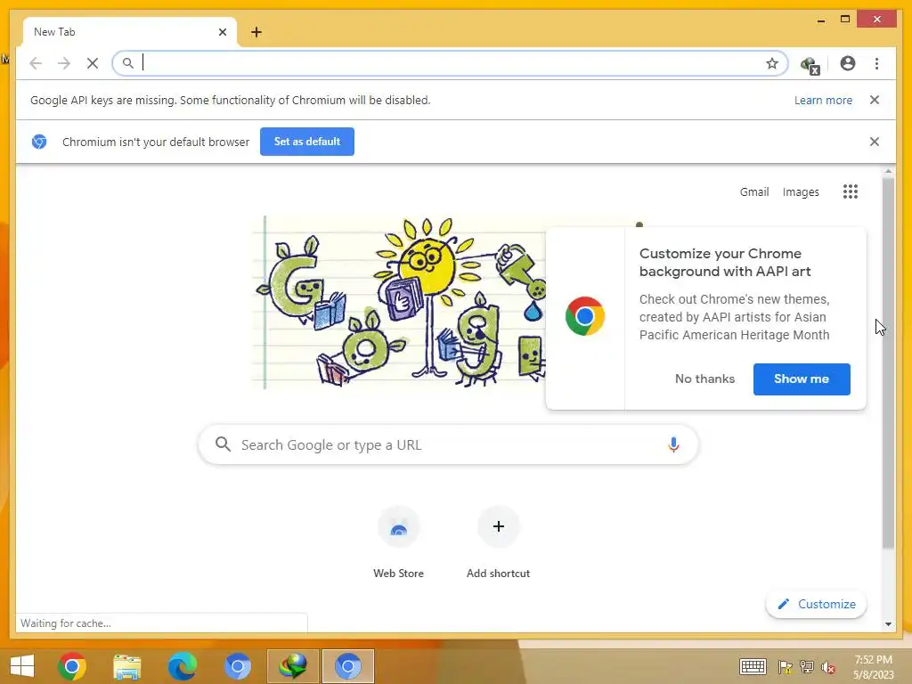Click the back navigation arrow
This screenshot has height=684, width=912.
(36, 63)
